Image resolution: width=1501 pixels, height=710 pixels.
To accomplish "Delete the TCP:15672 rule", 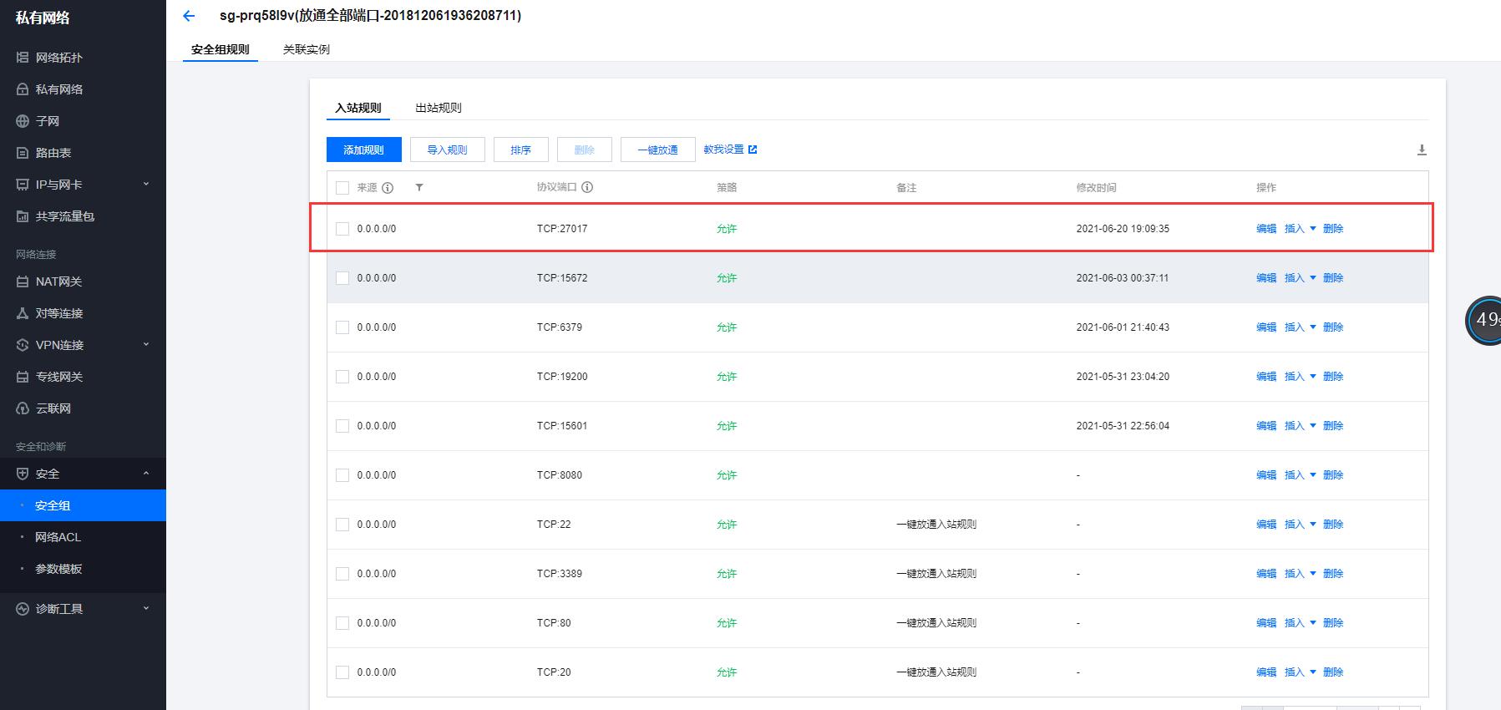I will 1333,278.
